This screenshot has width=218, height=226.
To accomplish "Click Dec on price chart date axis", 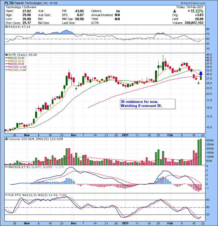I will pyautogui.click(x=74, y=135).
